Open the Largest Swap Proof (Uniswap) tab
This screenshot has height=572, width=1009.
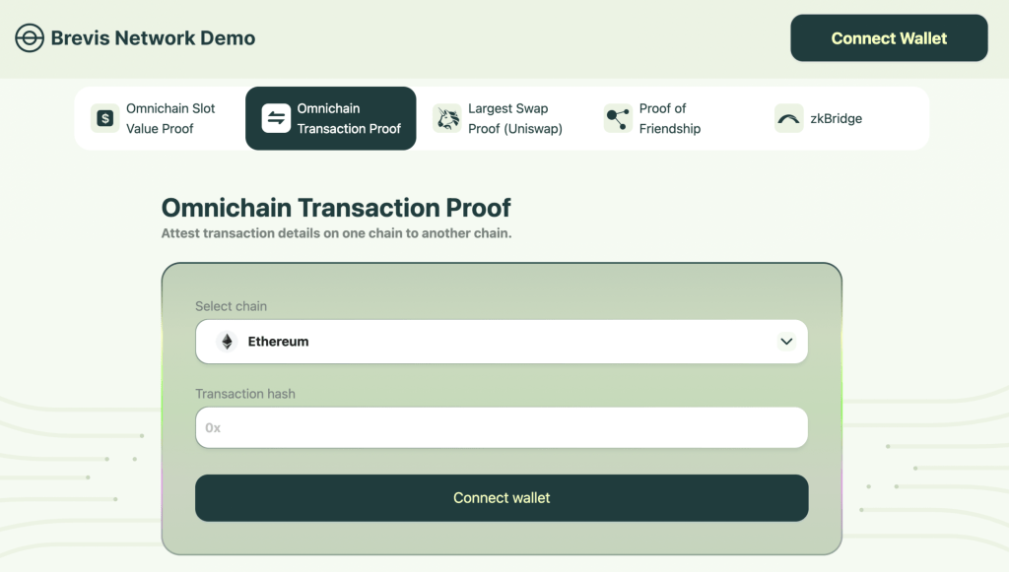coord(514,118)
